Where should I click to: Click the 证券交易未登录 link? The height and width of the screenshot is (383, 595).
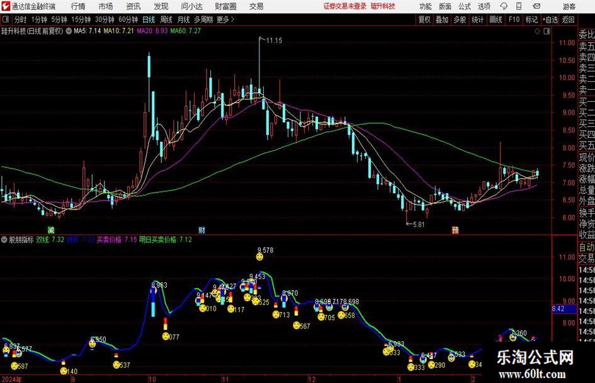345,6
